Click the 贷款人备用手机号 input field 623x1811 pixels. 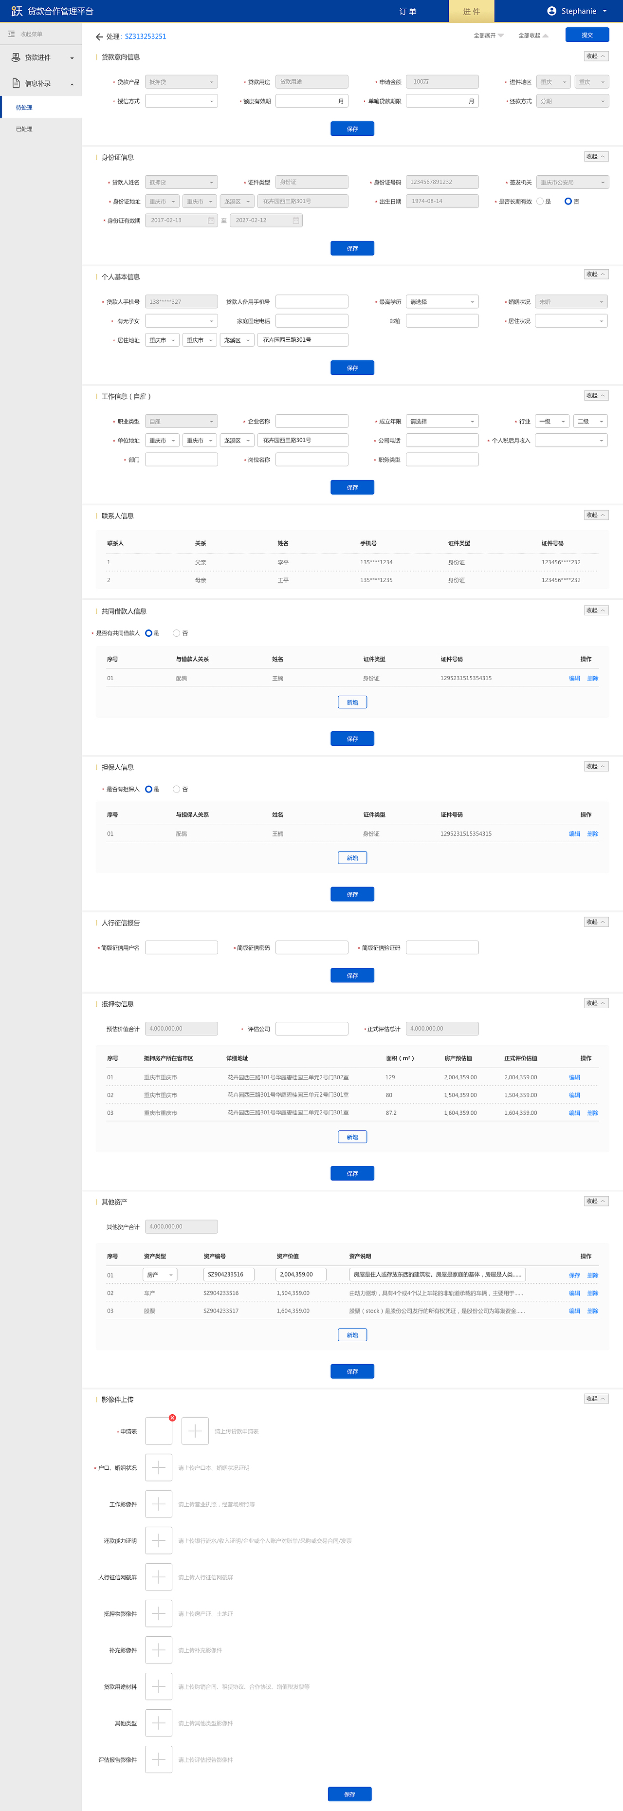coord(312,302)
